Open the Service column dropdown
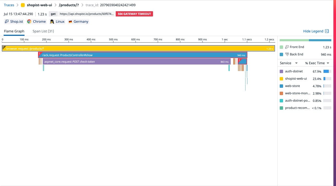 tap(296, 63)
